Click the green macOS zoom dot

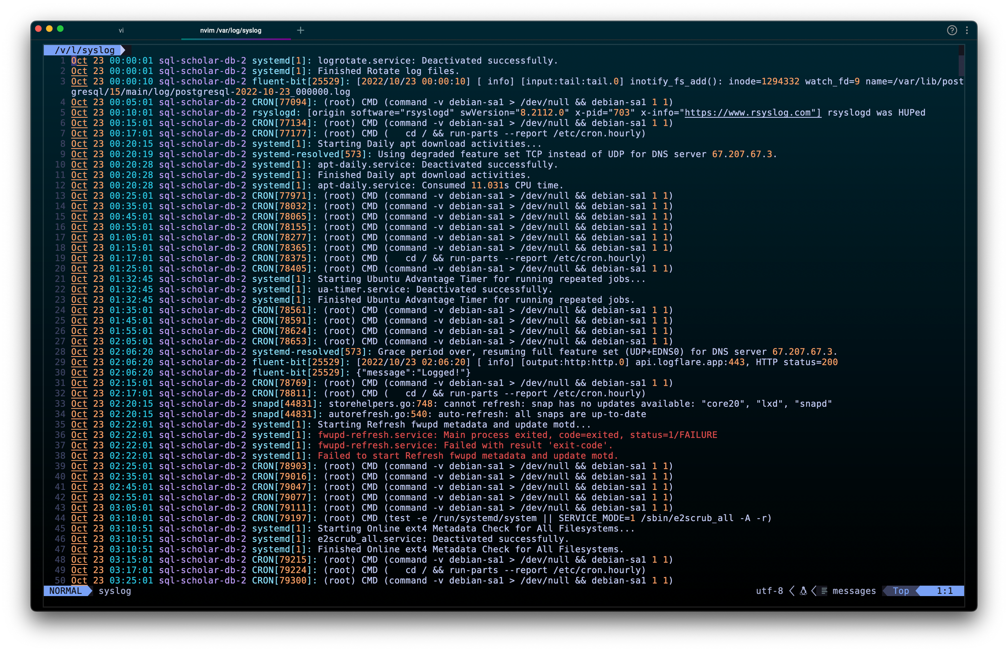[60, 30]
